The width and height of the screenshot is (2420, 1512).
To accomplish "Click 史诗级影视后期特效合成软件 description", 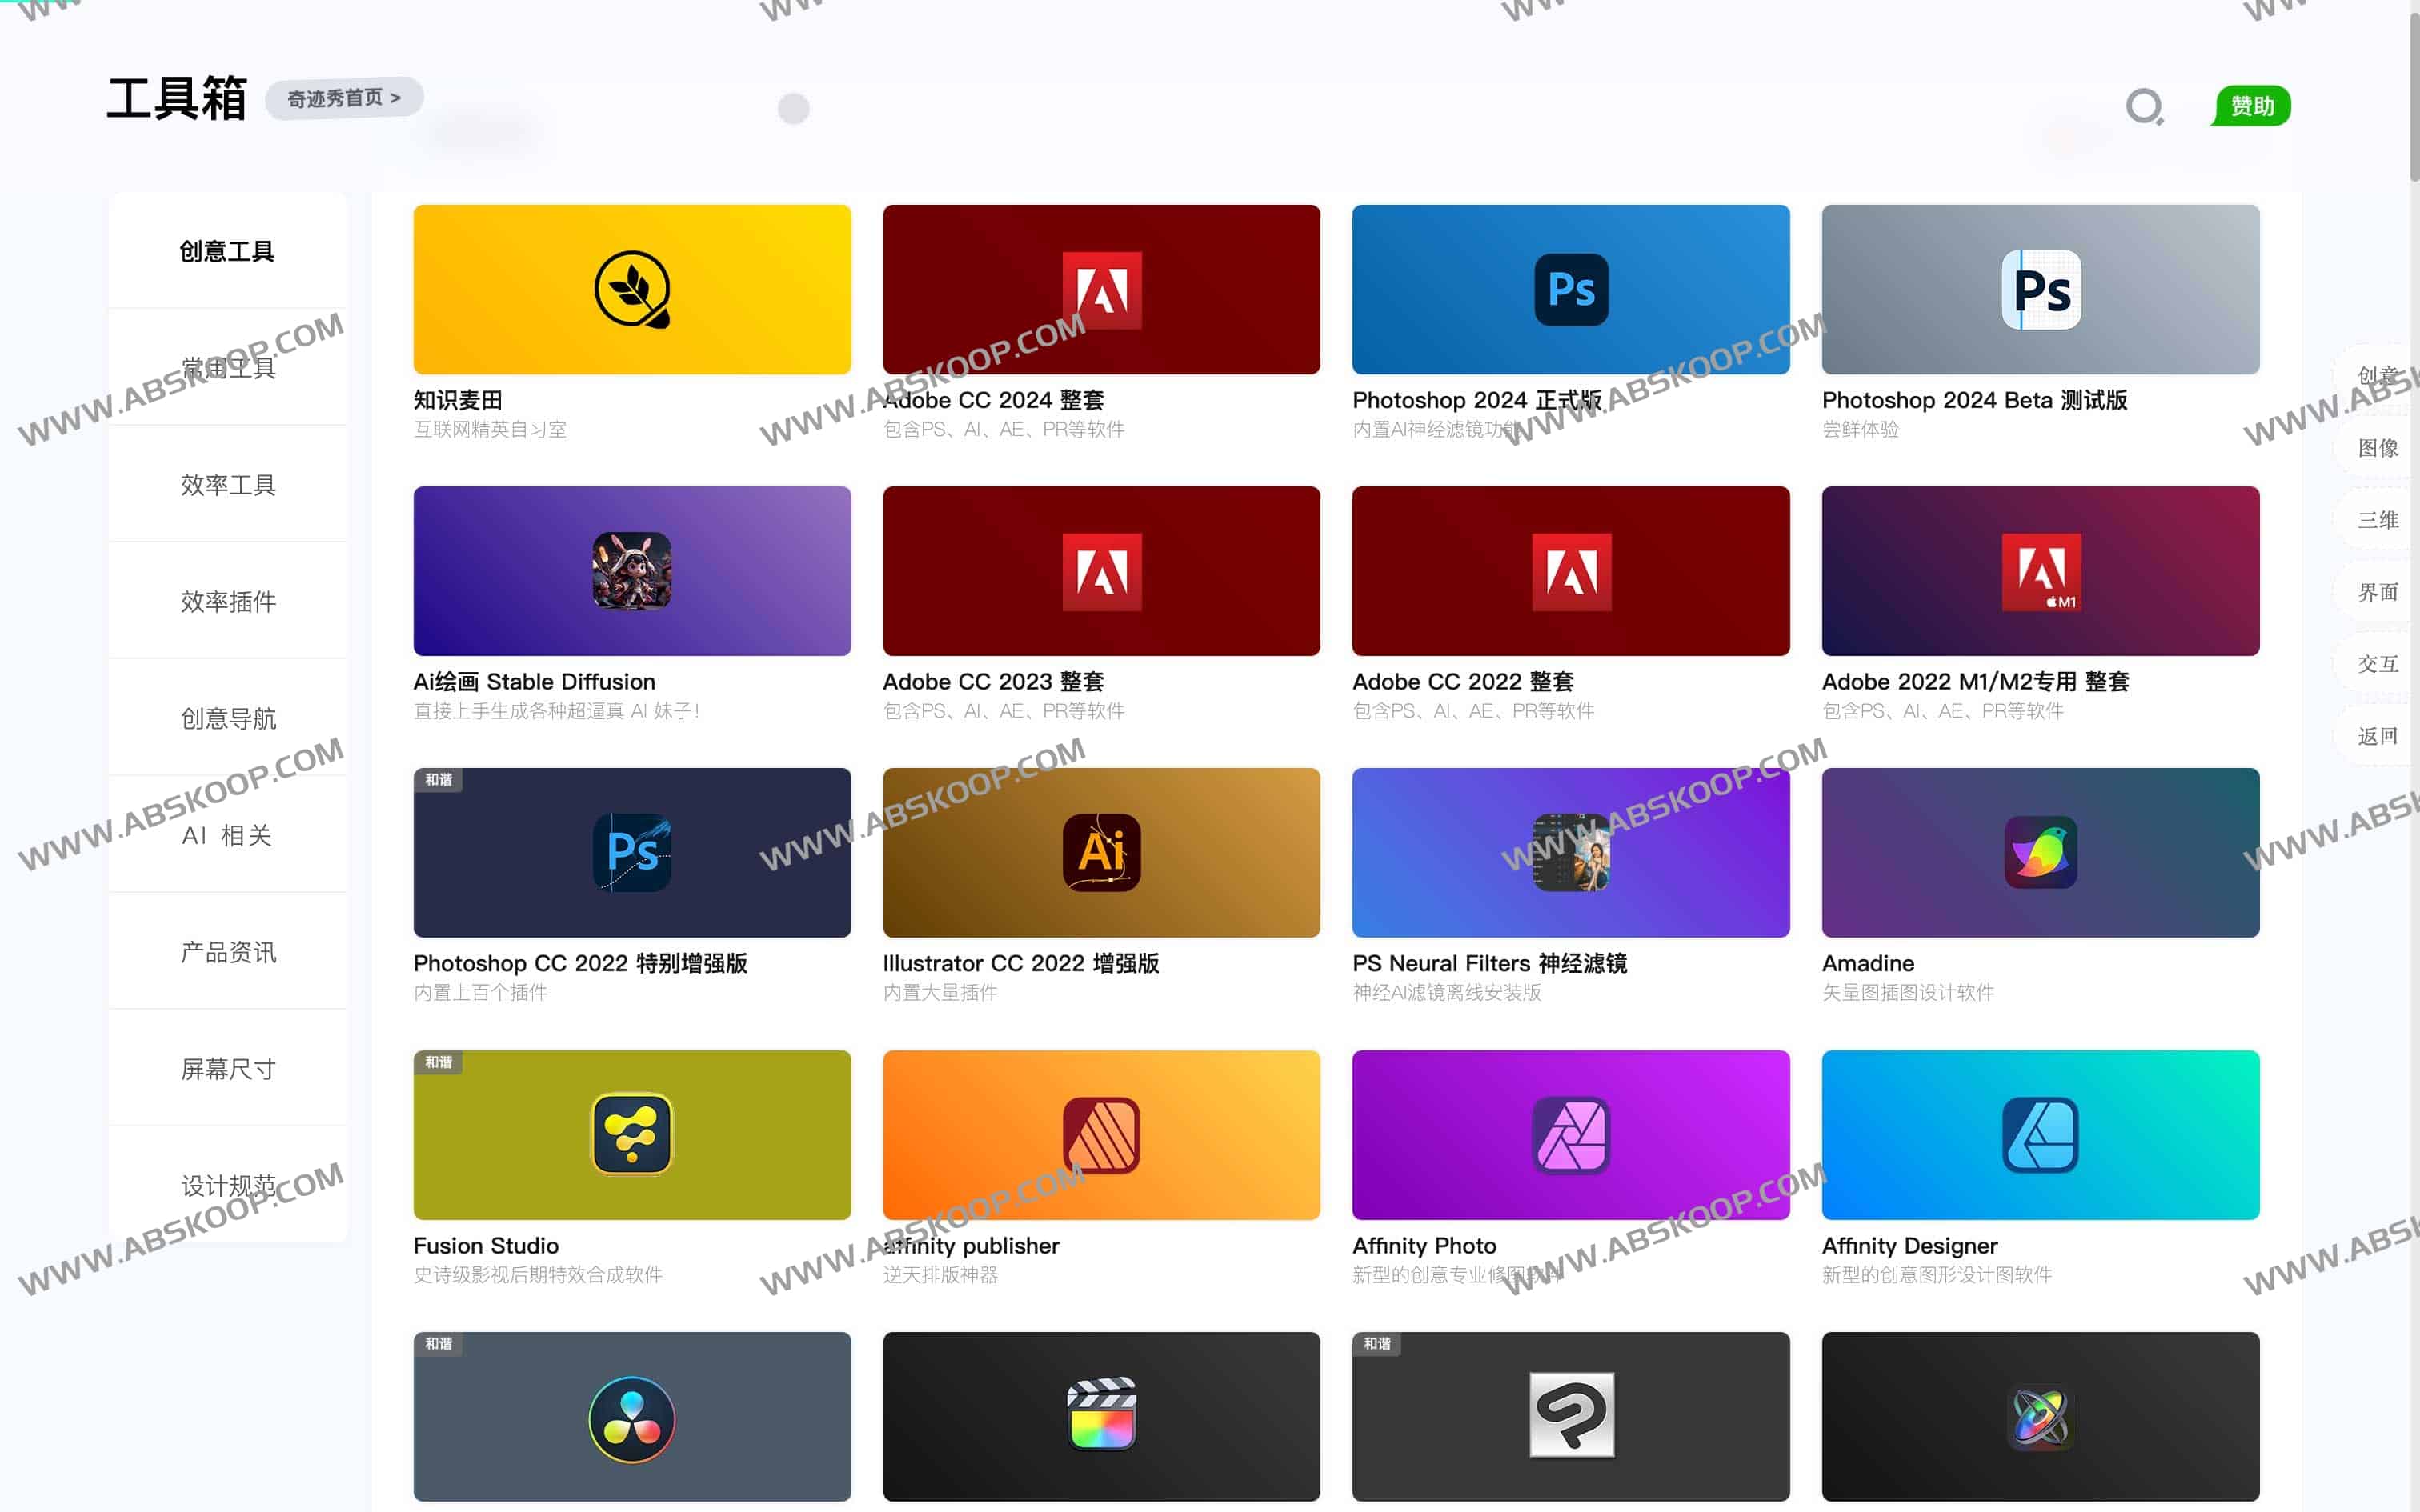I will click(538, 1275).
